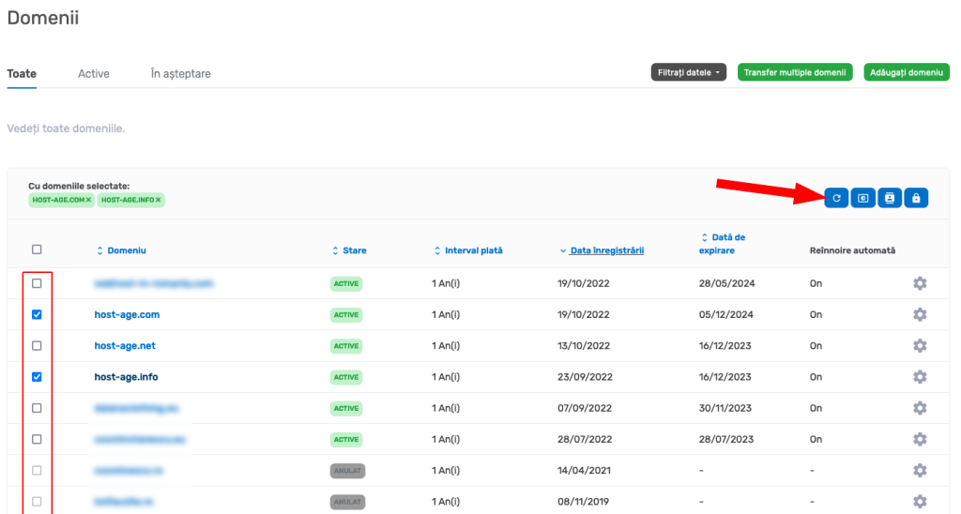Click 'On' auto-renew value for host-age.net

(816, 345)
